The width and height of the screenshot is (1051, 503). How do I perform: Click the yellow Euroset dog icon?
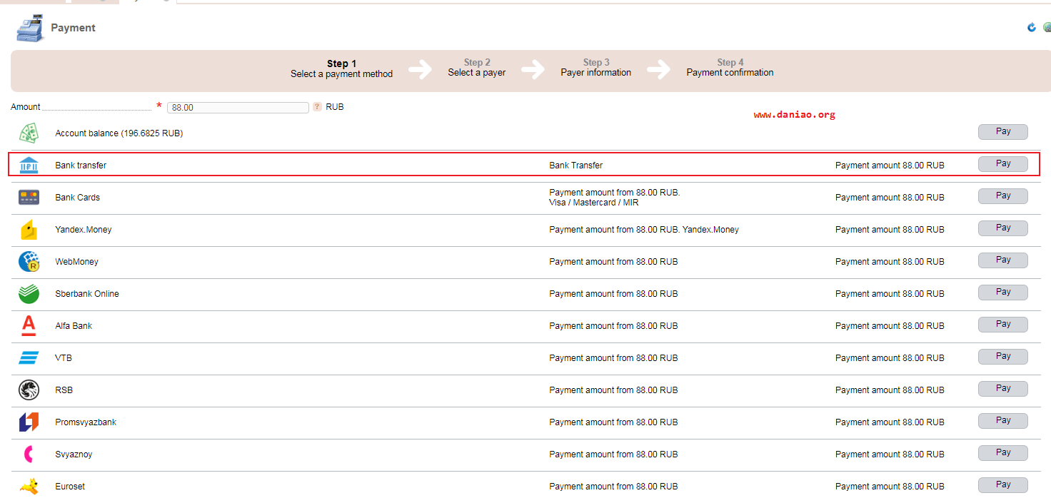tap(29, 487)
